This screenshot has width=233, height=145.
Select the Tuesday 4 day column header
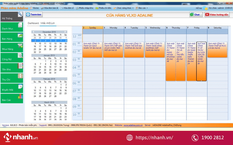[x=134, y=28]
